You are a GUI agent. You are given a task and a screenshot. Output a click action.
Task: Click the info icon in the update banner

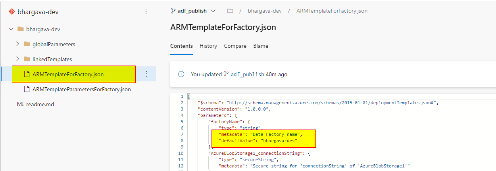click(181, 74)
